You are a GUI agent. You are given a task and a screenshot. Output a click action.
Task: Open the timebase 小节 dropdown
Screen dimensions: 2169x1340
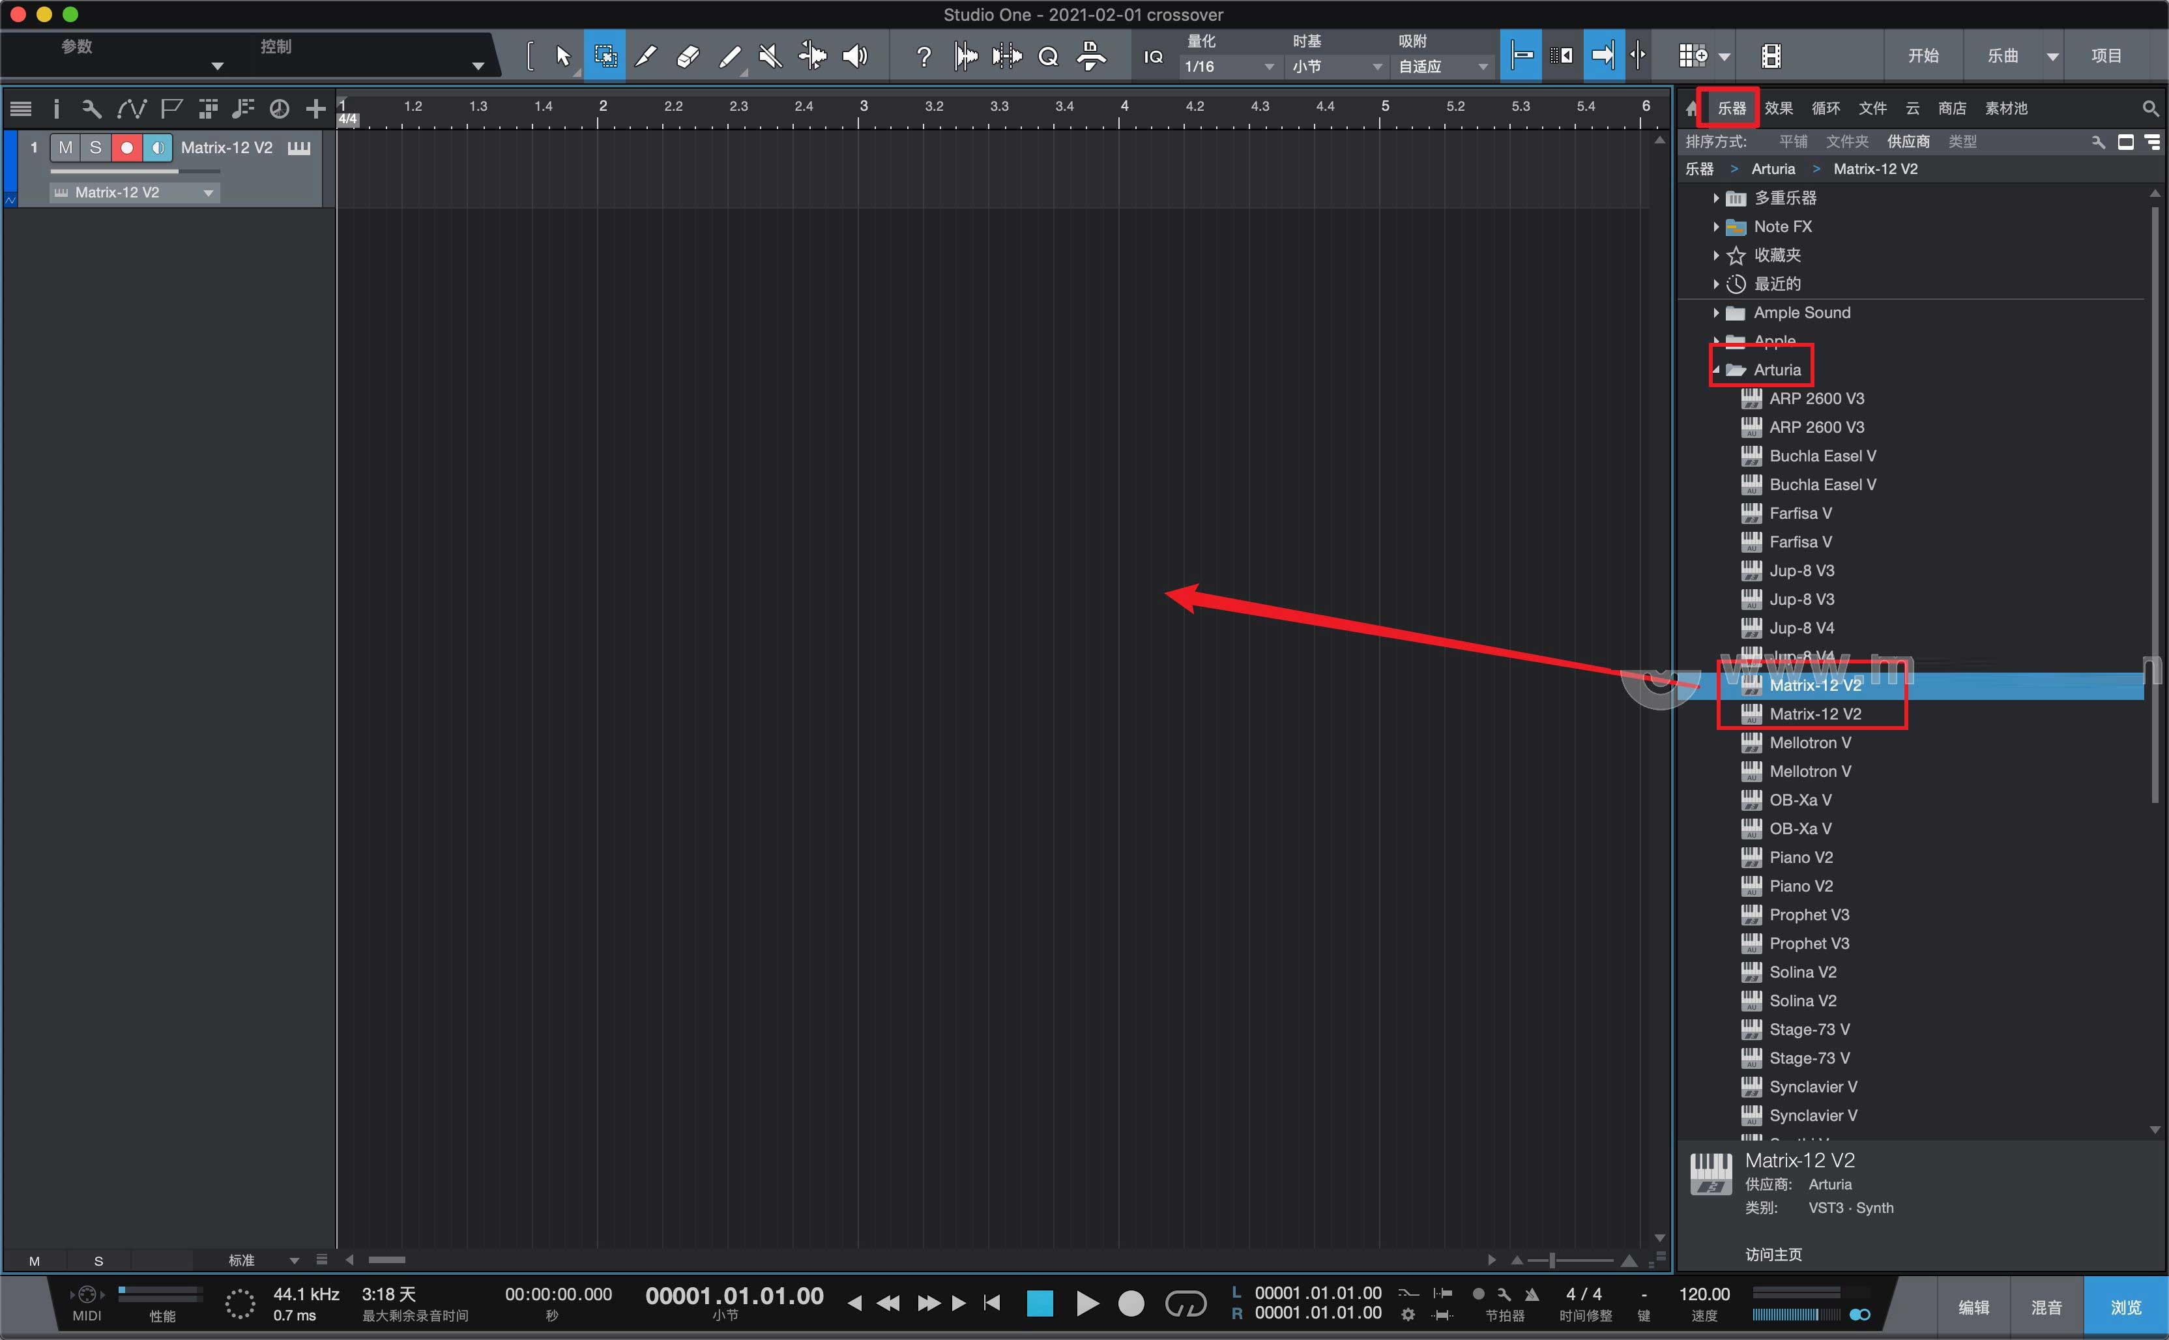(x=1336, y=66)
